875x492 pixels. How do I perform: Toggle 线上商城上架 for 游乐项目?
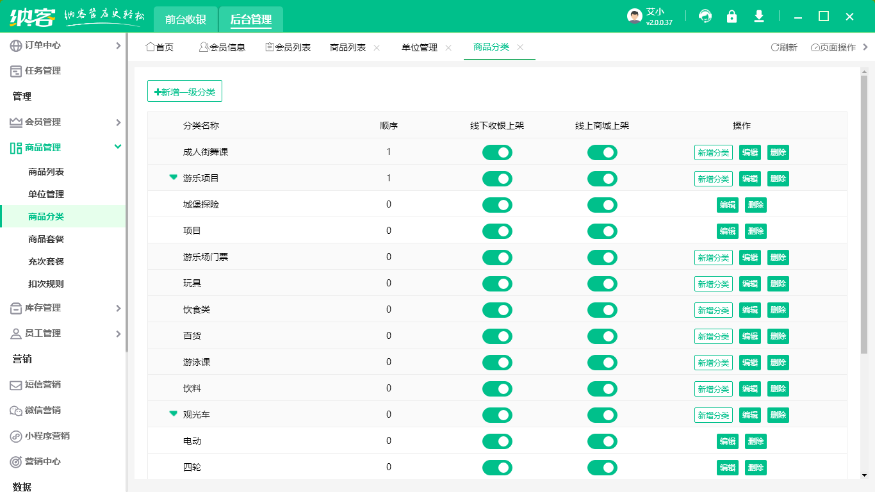(603, 178)
